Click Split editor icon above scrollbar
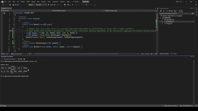The image size is (198, 111). point(157,11)
